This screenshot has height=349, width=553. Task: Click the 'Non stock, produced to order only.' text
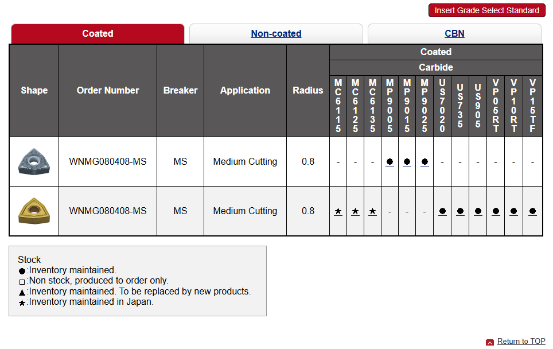[99, 281]
